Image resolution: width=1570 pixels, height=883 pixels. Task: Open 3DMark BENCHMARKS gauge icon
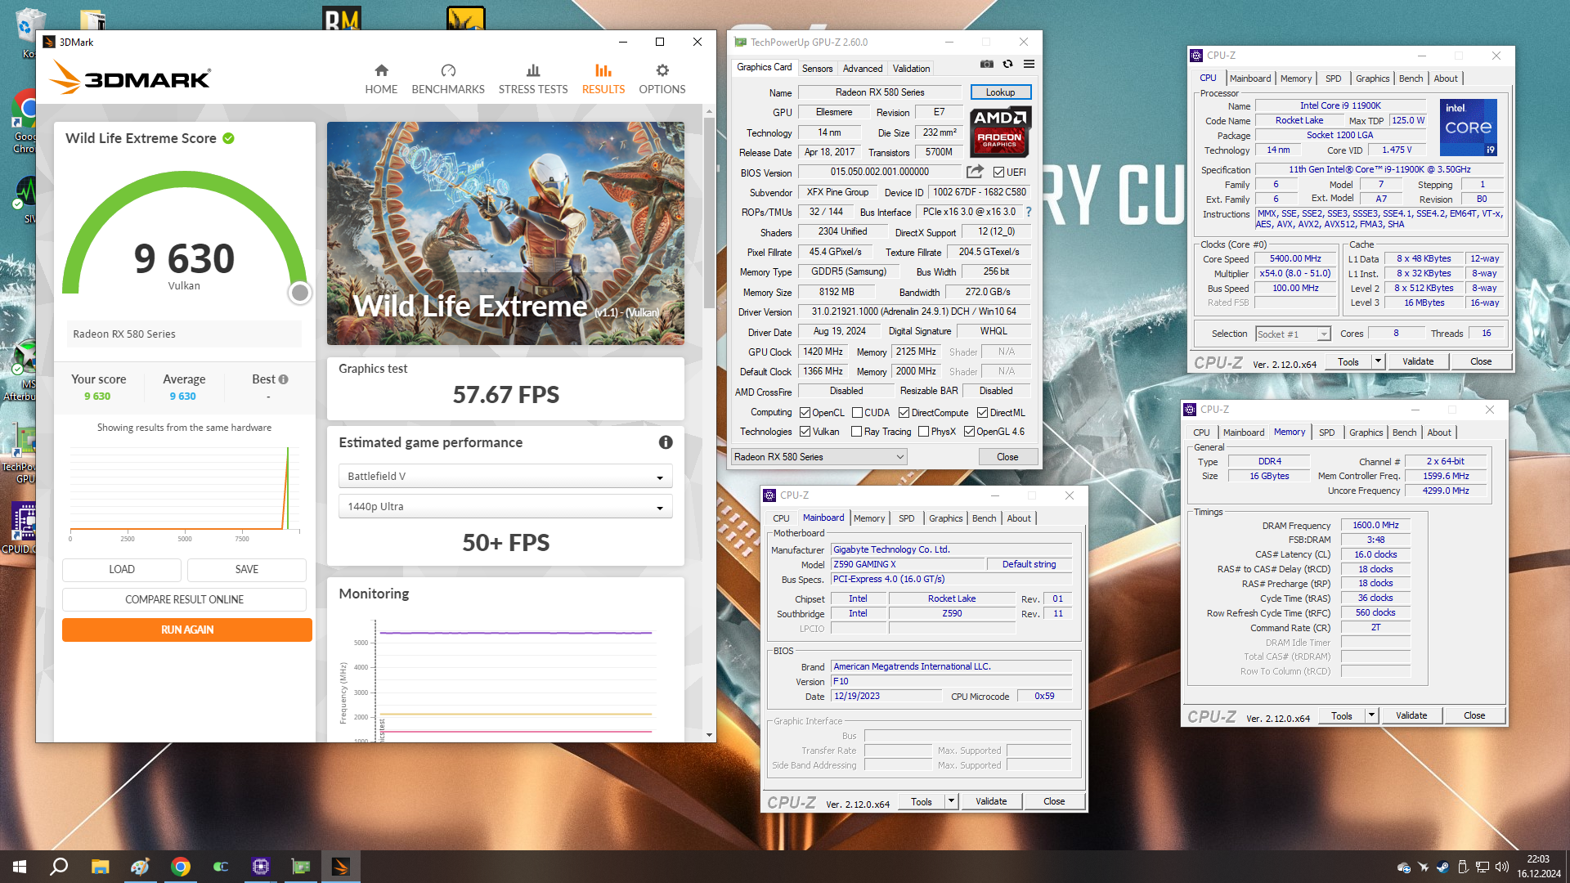[448, 70]
